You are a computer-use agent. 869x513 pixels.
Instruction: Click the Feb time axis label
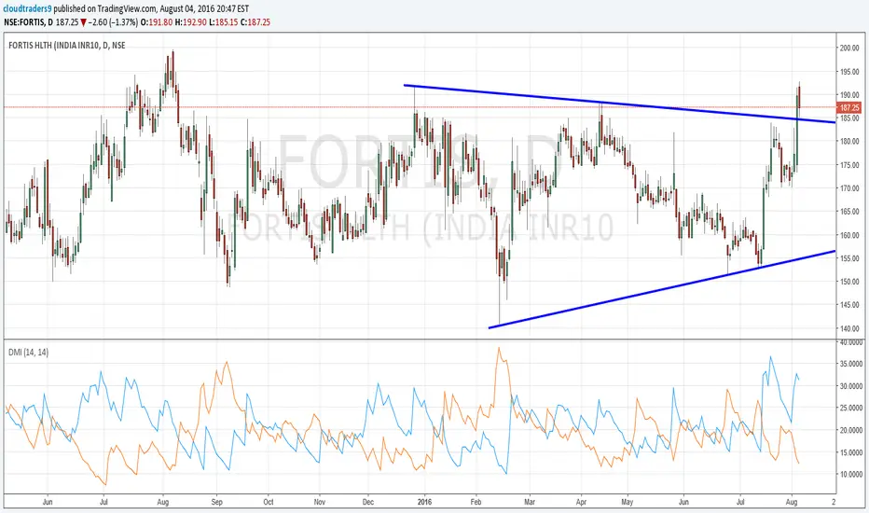476,502
